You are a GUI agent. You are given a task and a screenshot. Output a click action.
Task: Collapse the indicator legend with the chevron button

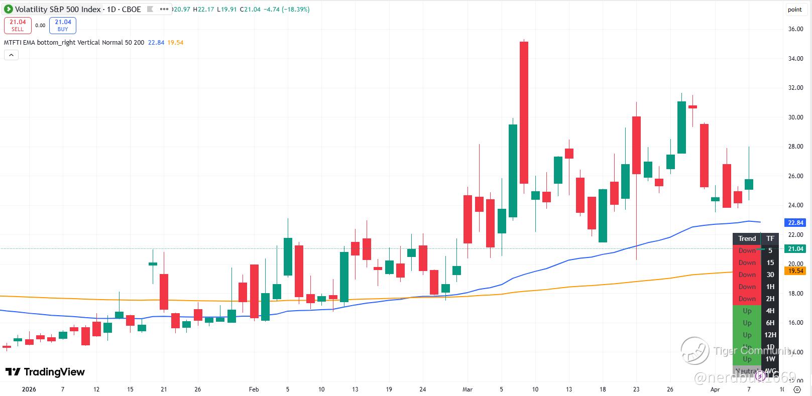[11, 55]
